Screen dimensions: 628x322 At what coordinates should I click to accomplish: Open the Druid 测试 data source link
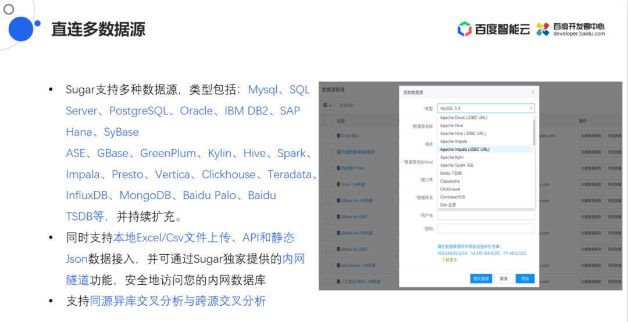click(x=349, y=136)
